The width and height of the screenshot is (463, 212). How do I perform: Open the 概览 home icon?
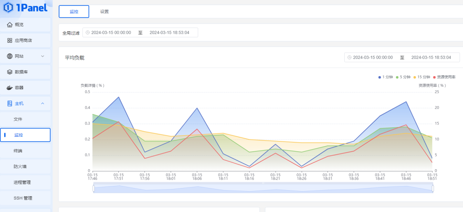(10, 24)
